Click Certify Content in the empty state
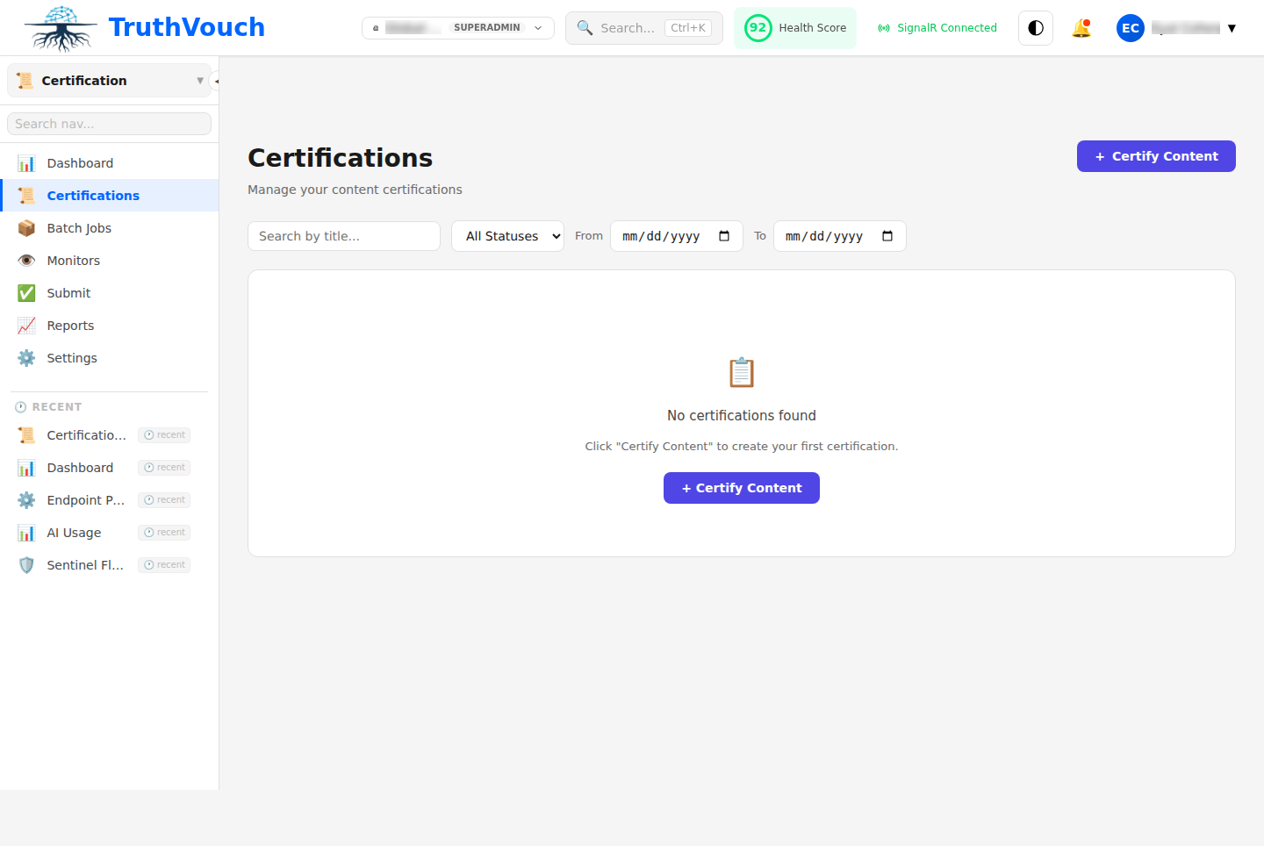 [741, 487]
